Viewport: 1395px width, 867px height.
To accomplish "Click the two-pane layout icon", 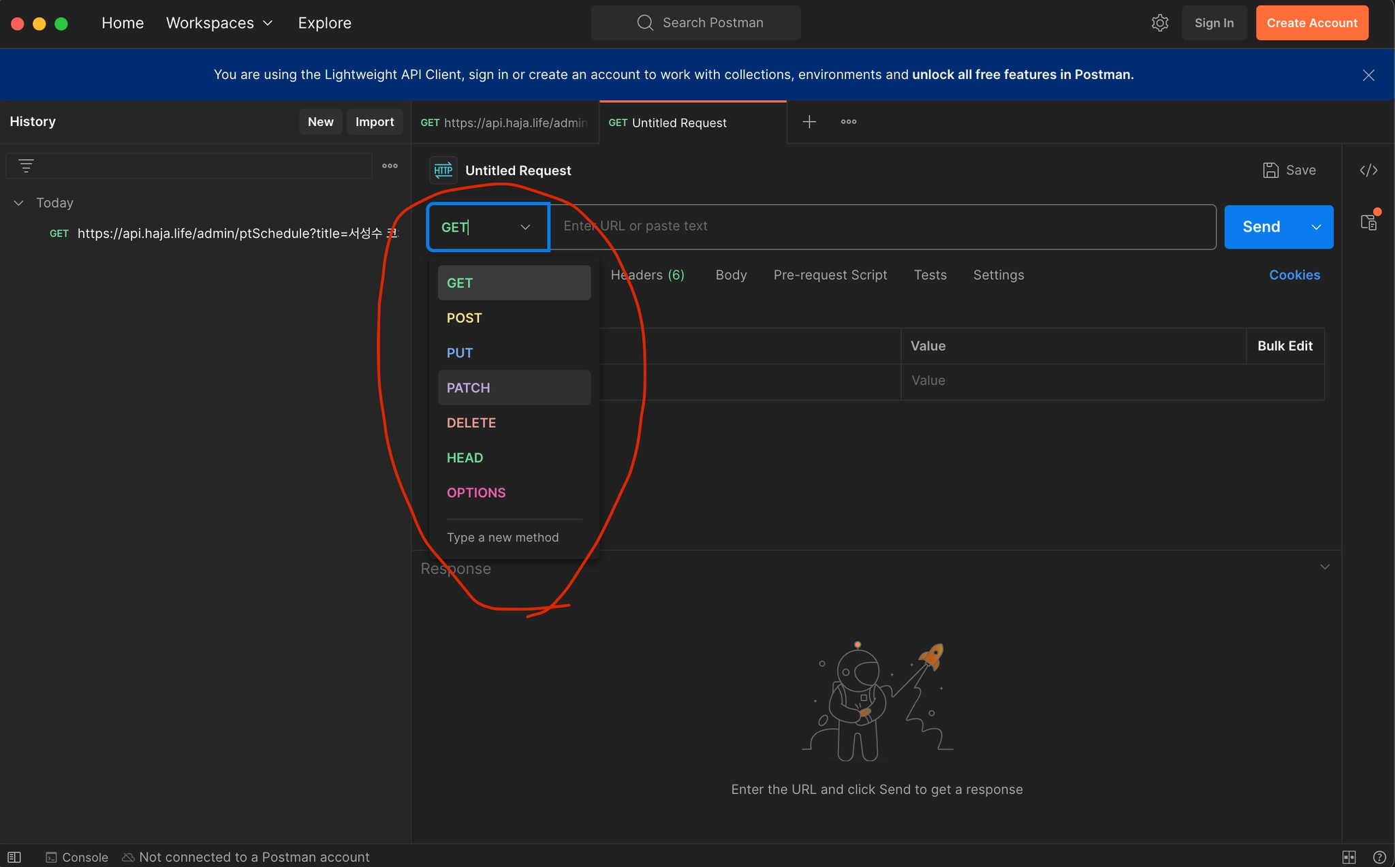I will point(1349,857).
